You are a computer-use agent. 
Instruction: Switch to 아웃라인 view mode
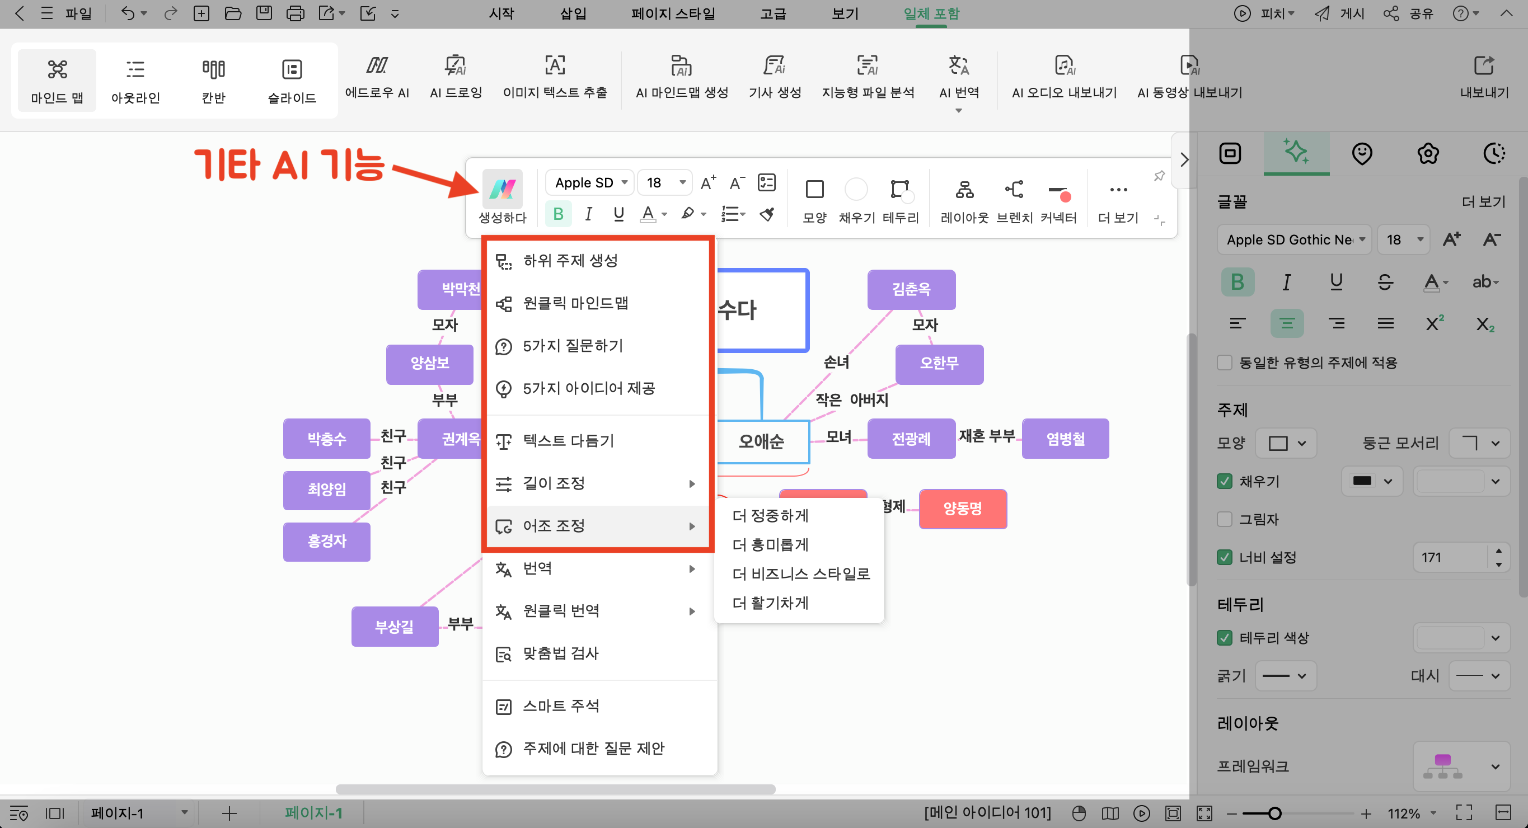click(x=135, y=81)
